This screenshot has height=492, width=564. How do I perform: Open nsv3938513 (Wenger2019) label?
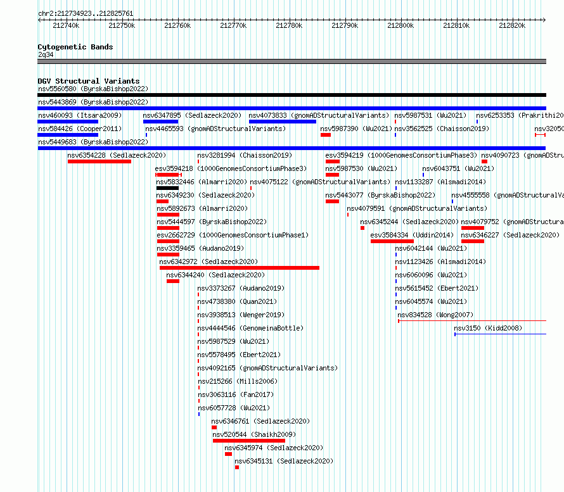click(241, 315)
